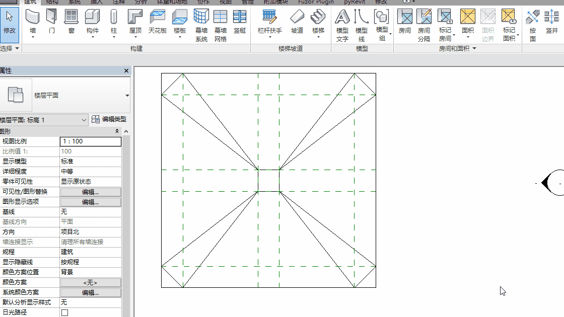This screenshot has height=317, width=564.
Task: Pick the Curtain System (幕墙系统) tool
Action: click(x=201, y=25)
